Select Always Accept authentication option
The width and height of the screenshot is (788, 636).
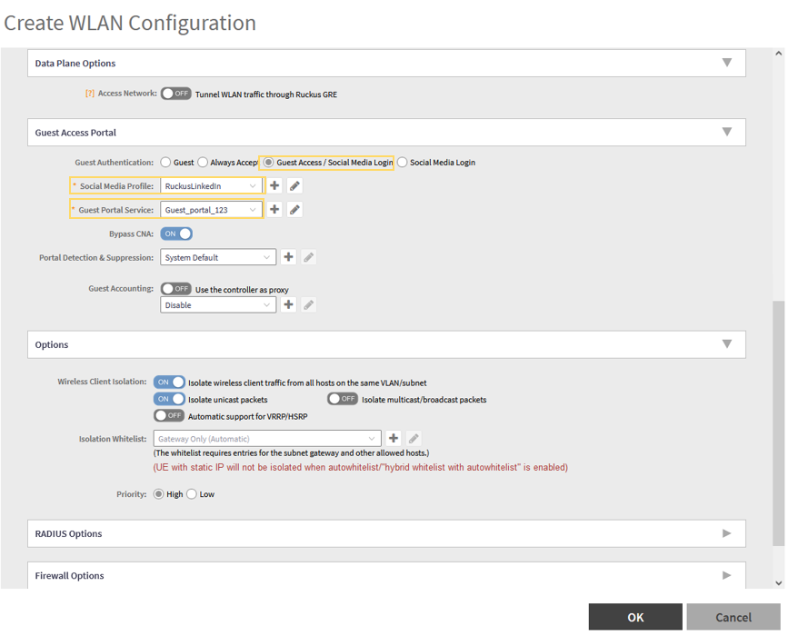click(203, 163)
